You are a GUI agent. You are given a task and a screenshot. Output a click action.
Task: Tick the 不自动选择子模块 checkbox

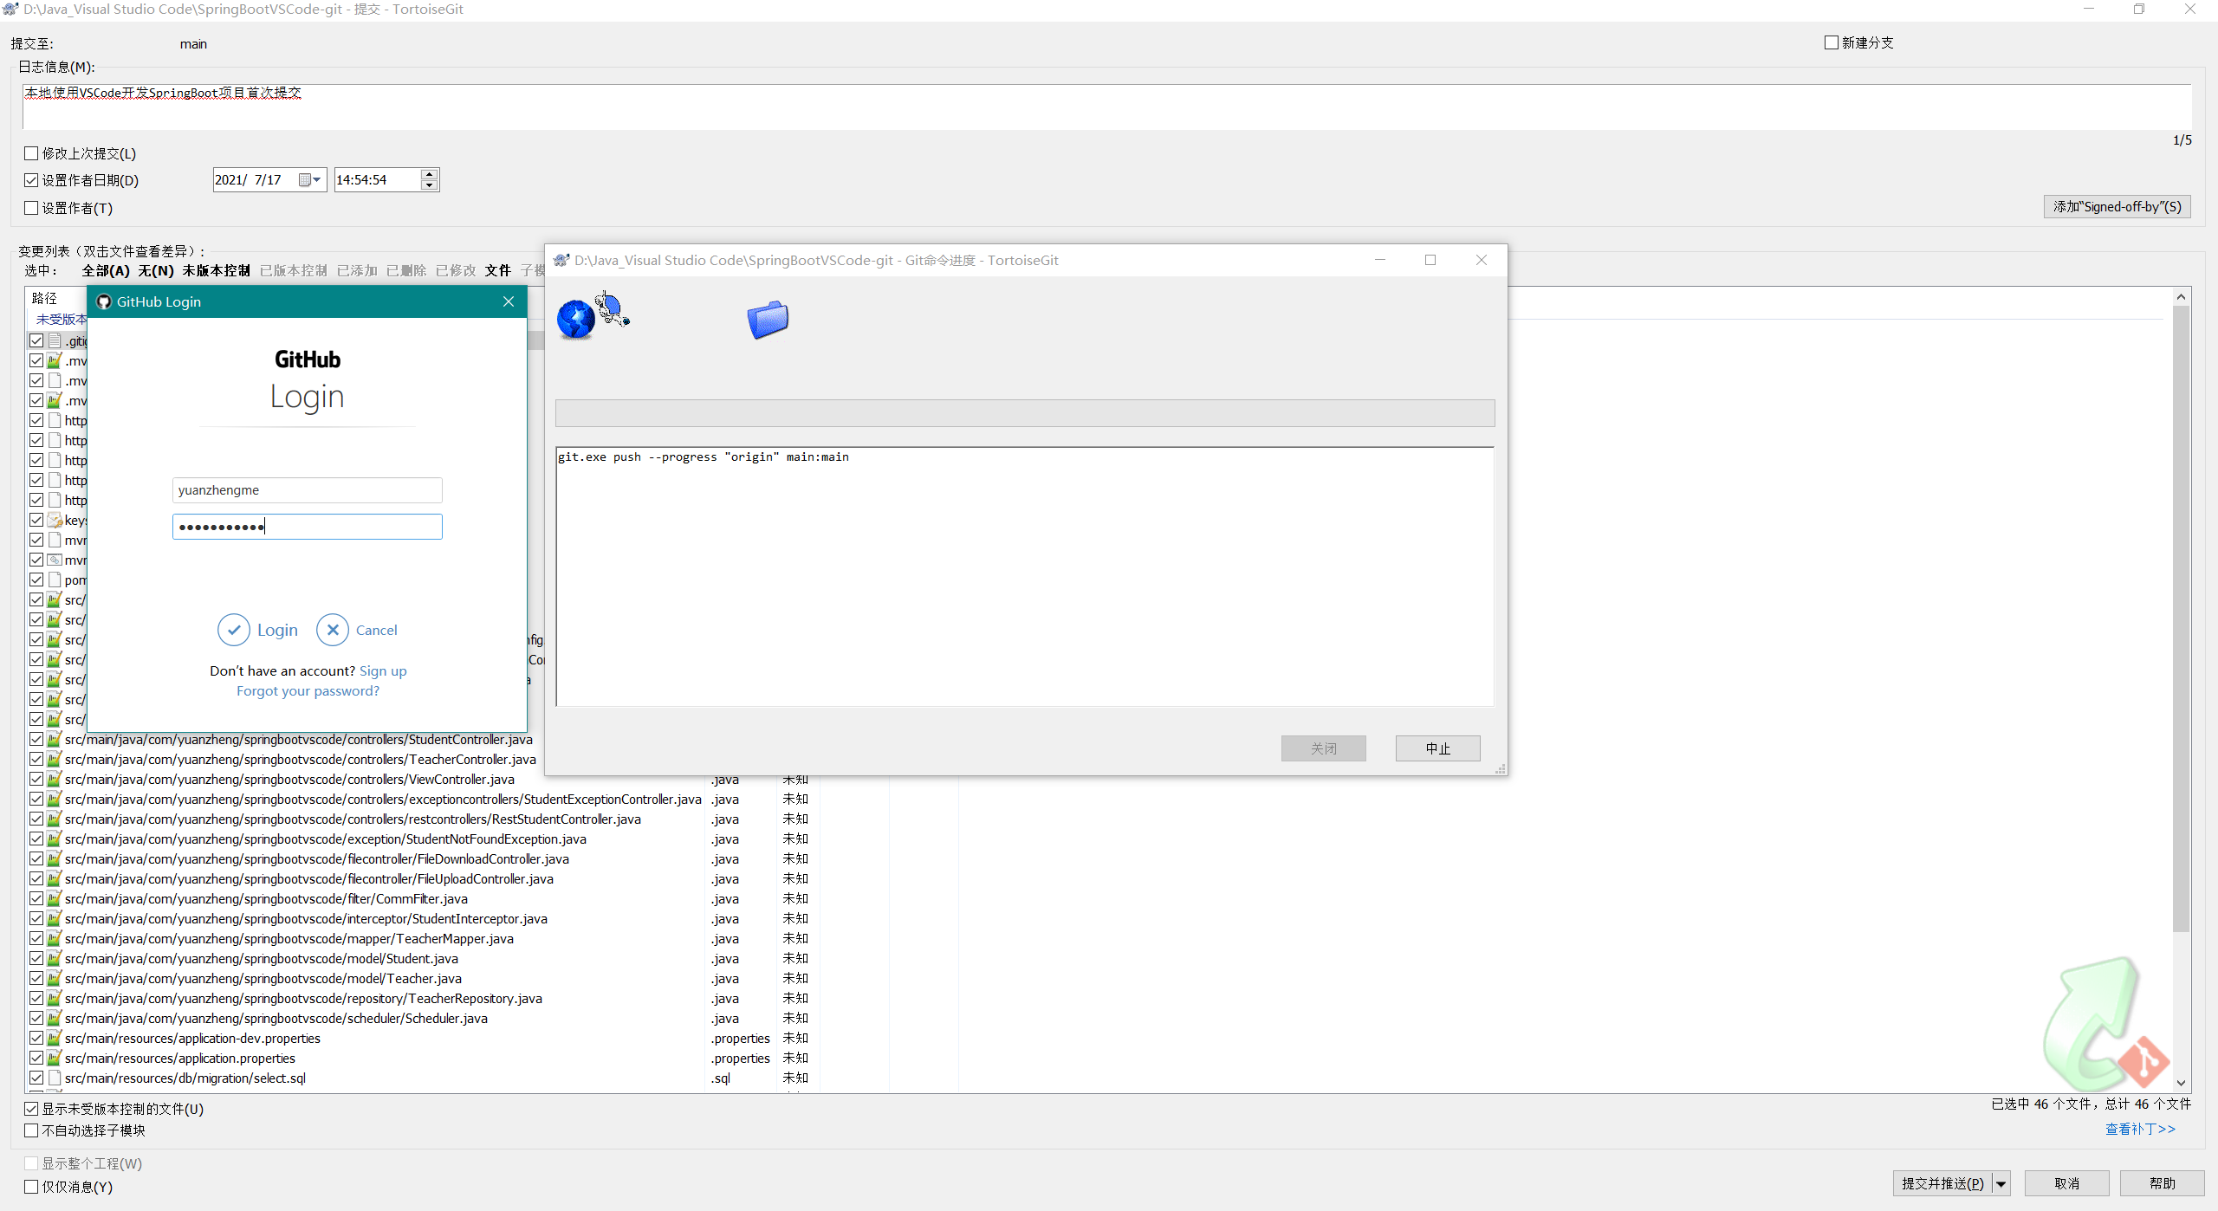pyautogui.click(x=31, y=1130)
